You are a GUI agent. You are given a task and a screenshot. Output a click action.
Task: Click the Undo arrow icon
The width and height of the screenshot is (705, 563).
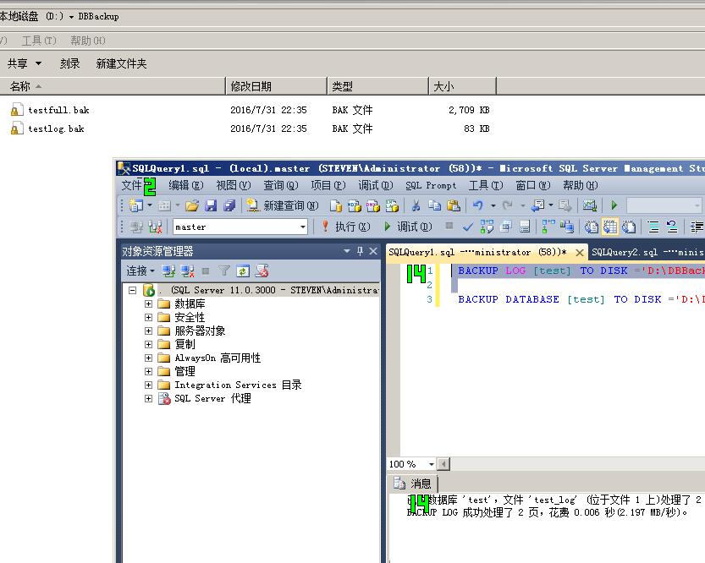478,205
